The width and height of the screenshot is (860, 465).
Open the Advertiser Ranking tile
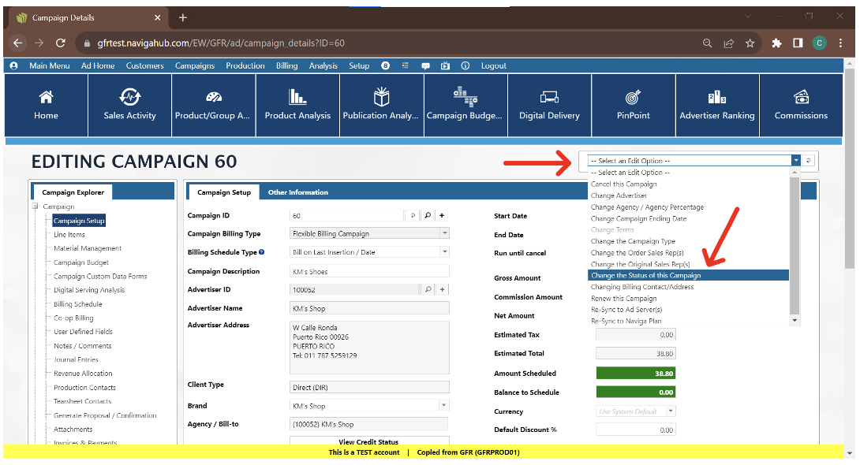(x=716, y=98)
